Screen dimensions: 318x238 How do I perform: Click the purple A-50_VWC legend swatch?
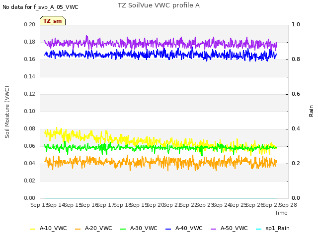tap(214, 229)
